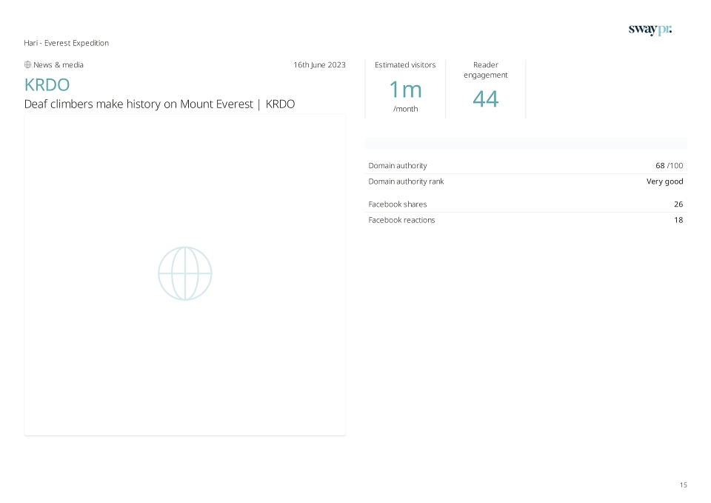
Task: Click the 'Facebook shares' label
Action: pyautogui.click(x=397, y=204)
